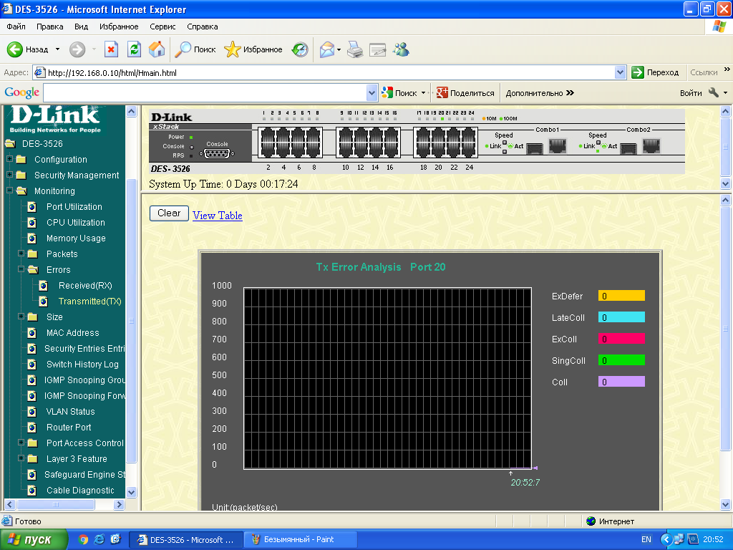The width and height of the screenshot is (733, 550).
Task: Open Port Utilization in the Monitoring tree
Action: 74,207
